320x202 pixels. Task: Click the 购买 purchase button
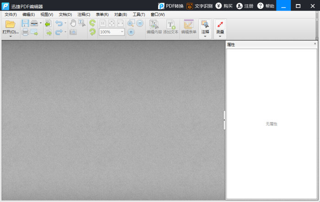tap(224, 6)
